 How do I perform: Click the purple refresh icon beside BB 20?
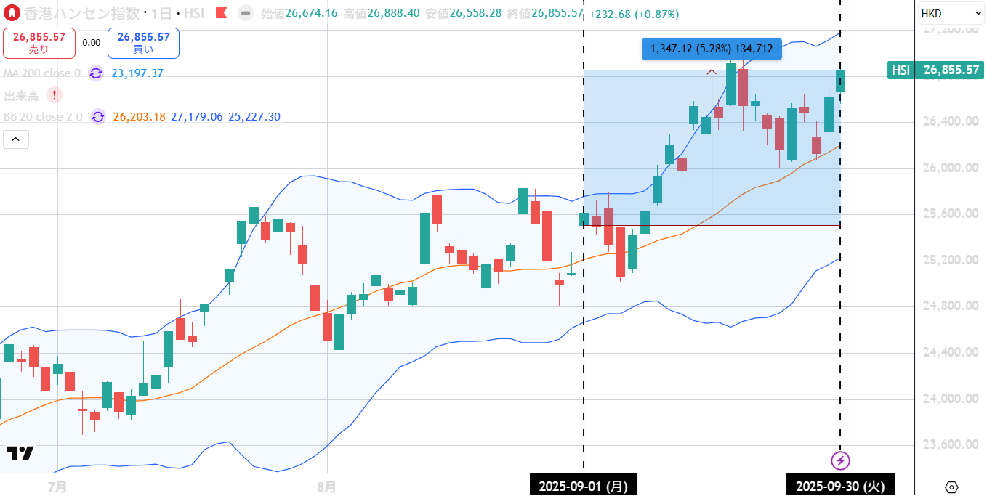98,117
